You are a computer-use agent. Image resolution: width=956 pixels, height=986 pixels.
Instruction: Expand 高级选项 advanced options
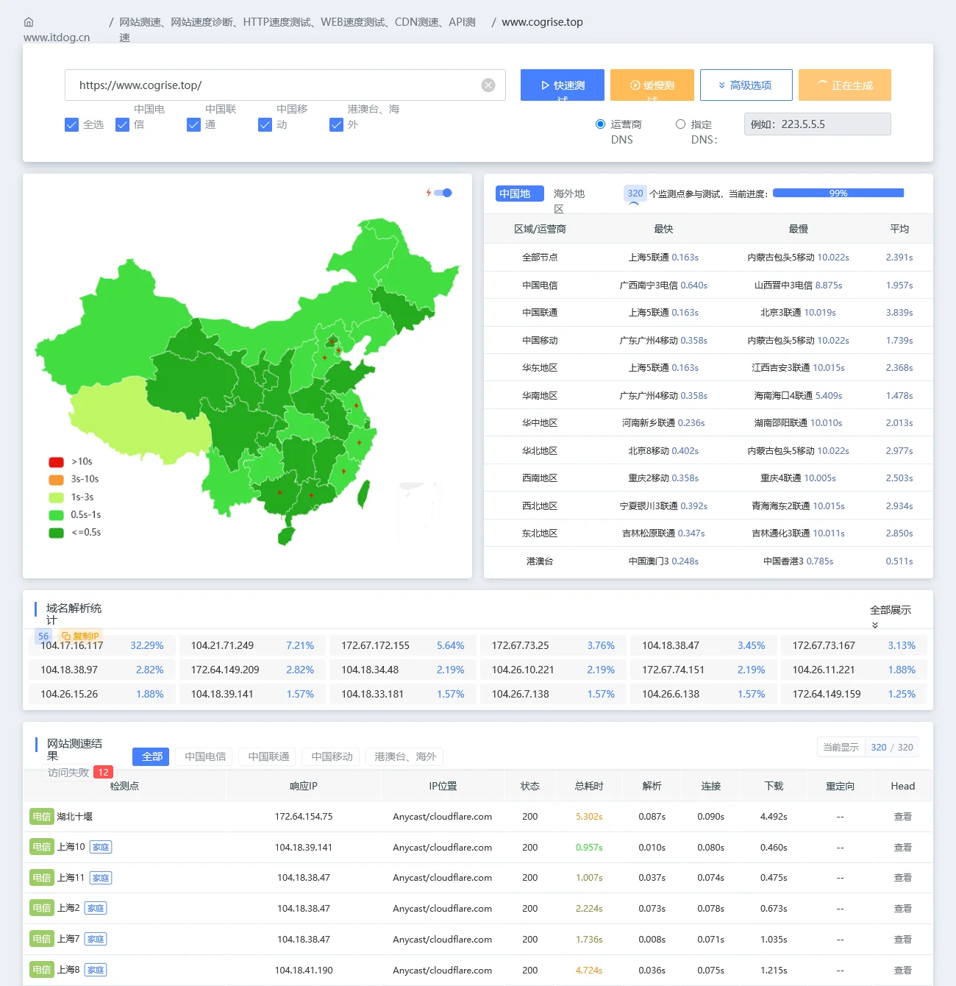pos(746,85)
